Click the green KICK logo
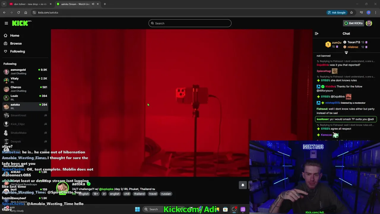380x214 pixels. coord(22,23)
